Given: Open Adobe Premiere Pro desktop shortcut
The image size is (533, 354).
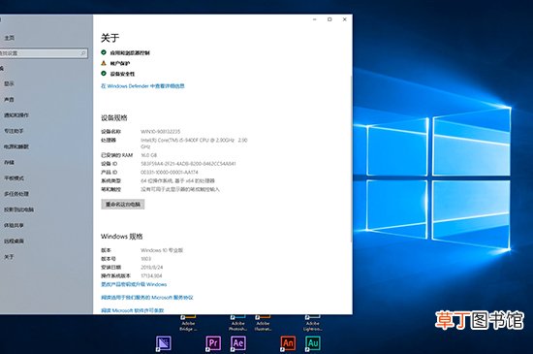Looking at the screenshot, I should (213, 343).
